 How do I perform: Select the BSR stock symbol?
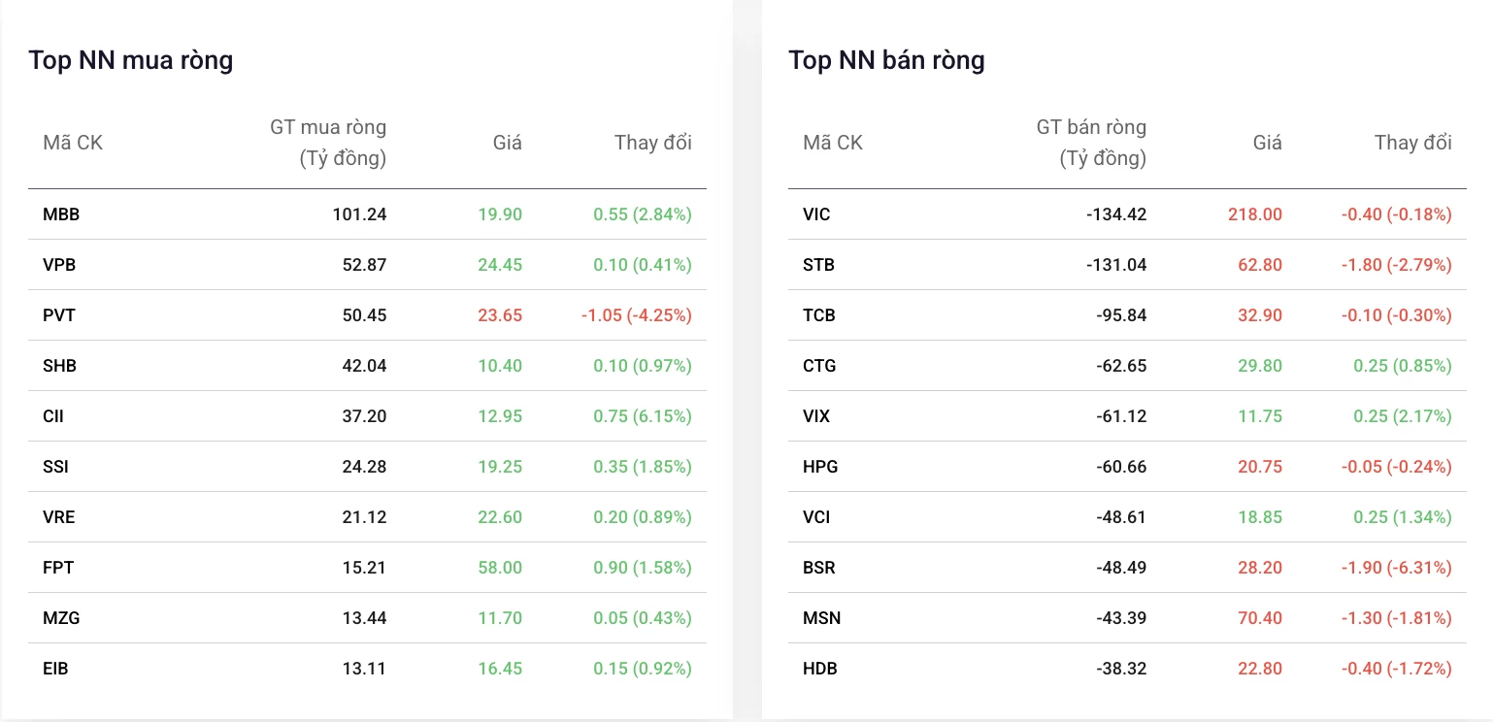coord(819,568)
